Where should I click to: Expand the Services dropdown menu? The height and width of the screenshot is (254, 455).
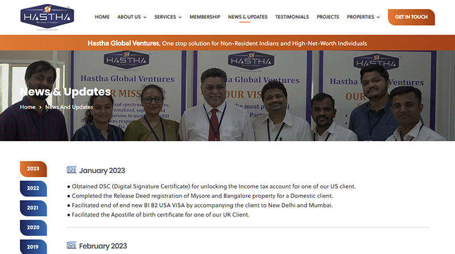point(168,17)
